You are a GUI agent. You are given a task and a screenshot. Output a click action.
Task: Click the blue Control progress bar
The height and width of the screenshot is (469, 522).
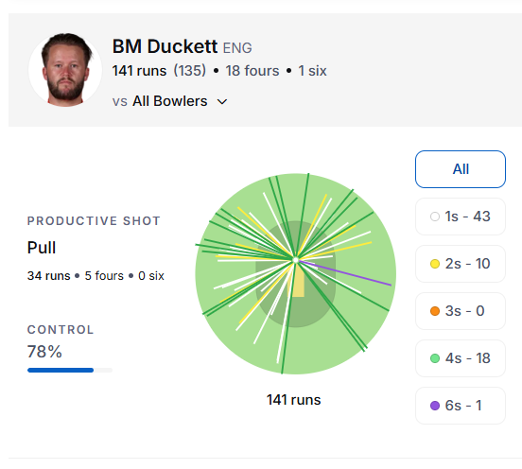coord(61,370)
